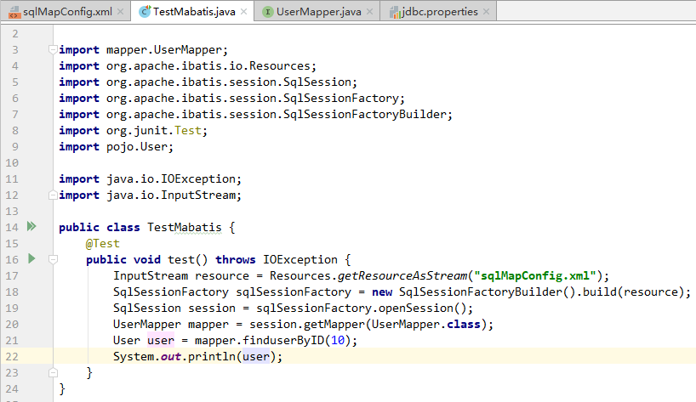Click the properties file icon on jdbc.properties tab
Image resolution: width=696 pixels, height=402 pixels.
click(395, 12)
